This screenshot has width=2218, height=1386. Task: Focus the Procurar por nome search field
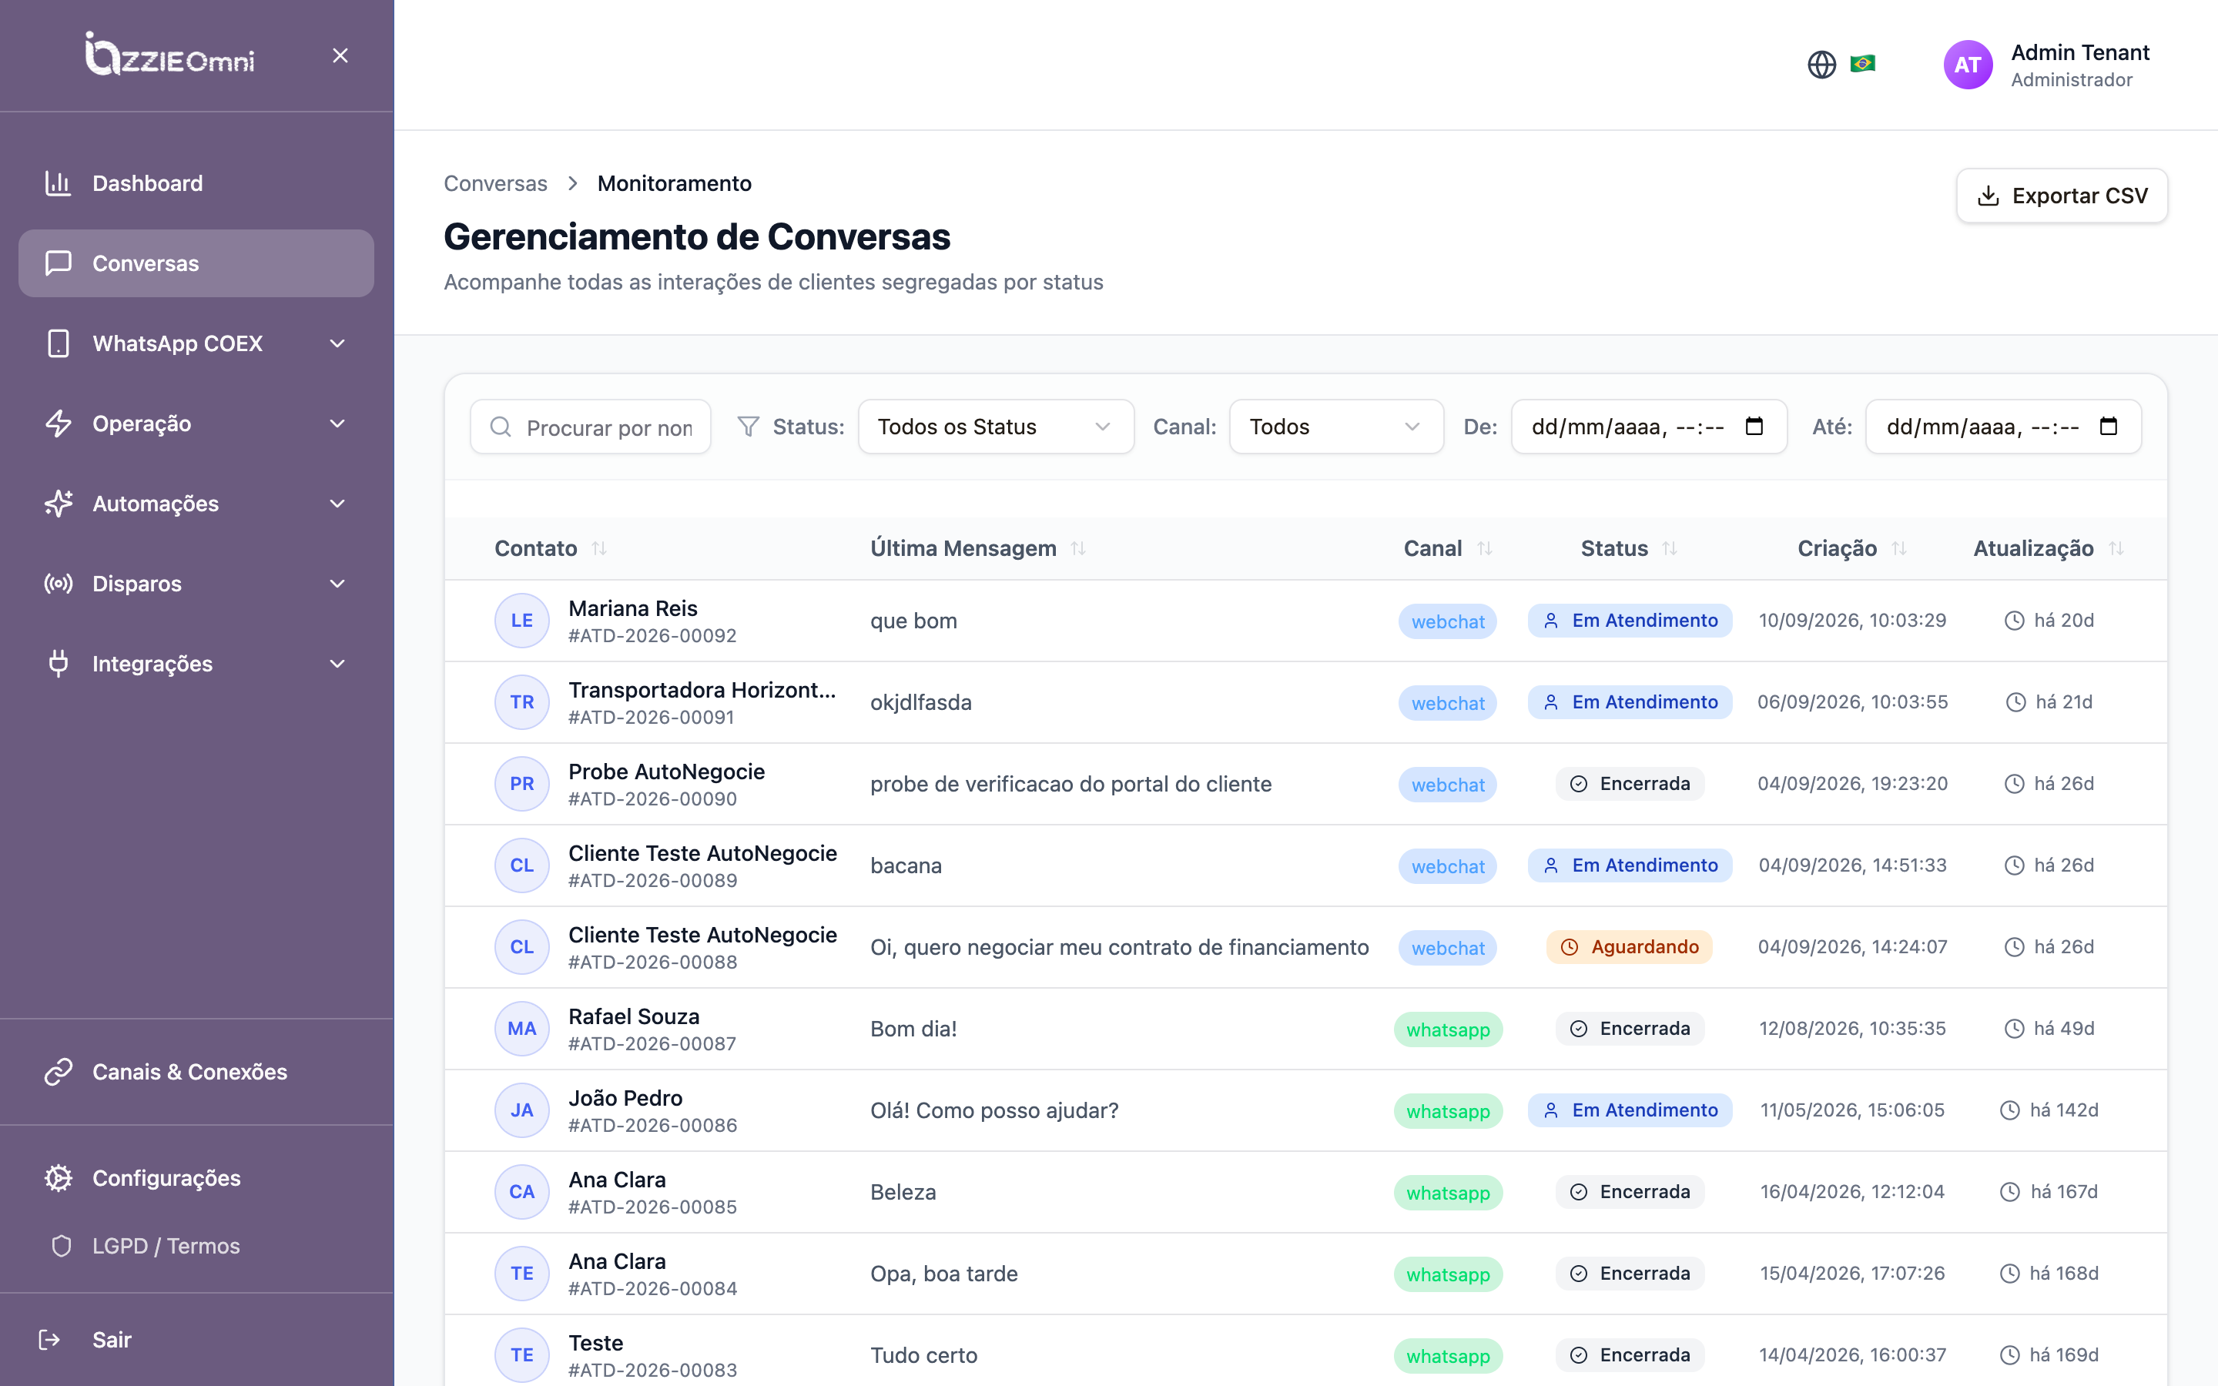coord(590,427)
